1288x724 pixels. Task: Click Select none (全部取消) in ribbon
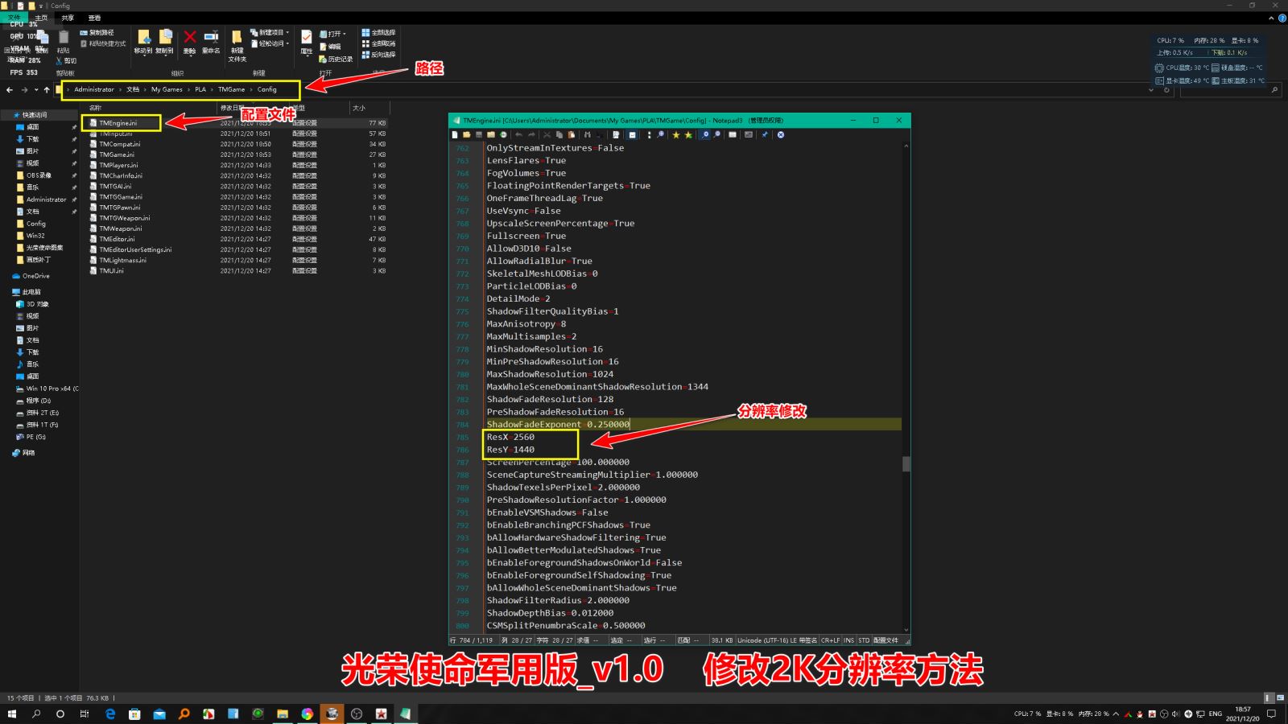[378, 43]
